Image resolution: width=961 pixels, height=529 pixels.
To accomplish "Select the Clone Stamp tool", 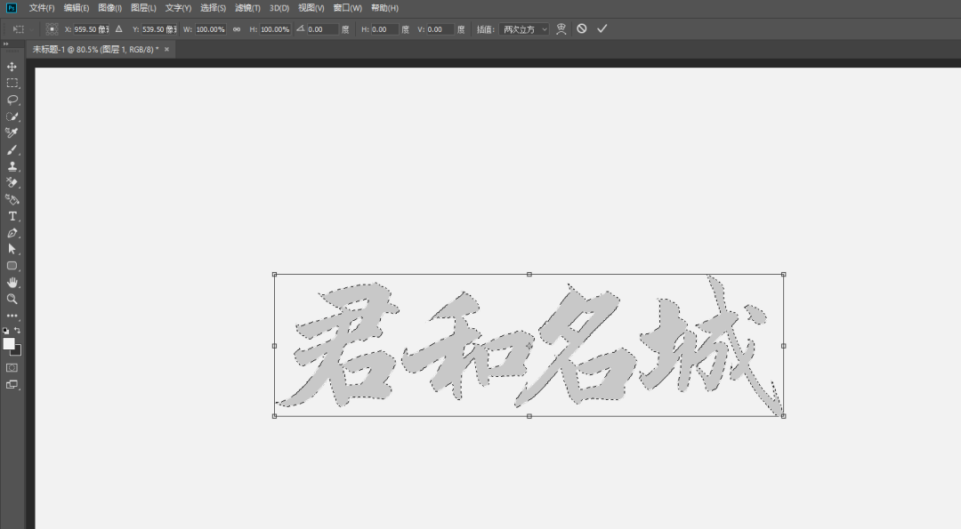I will point(12,166).
